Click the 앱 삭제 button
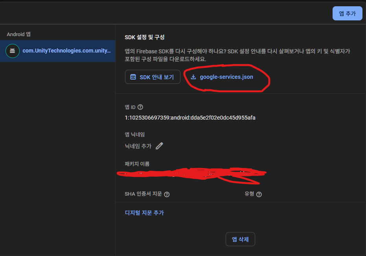Image resolution: width=366 pixels, height=256 pixels. [x=240, y=239]
